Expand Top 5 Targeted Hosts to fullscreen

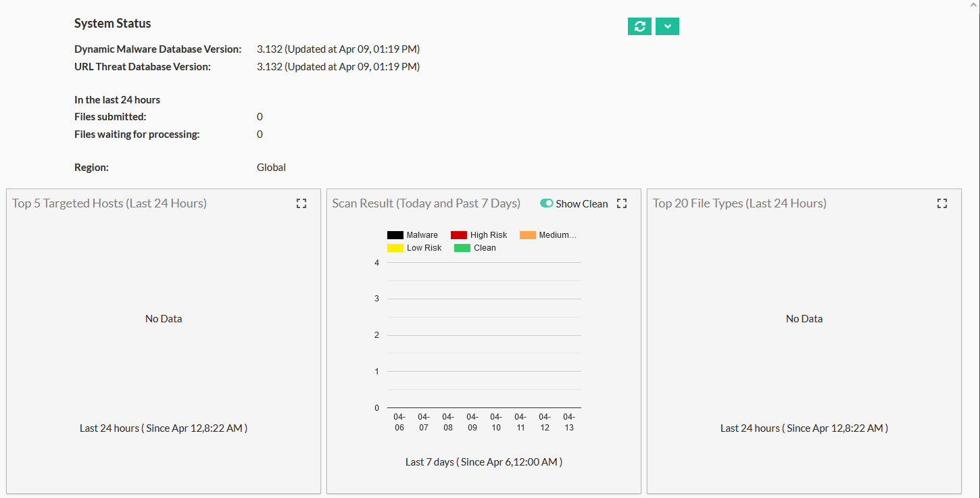[x=301, y=203]
